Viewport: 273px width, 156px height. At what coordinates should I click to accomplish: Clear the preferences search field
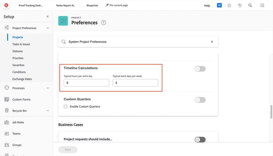pyautogui.click(x=212, y=42)
